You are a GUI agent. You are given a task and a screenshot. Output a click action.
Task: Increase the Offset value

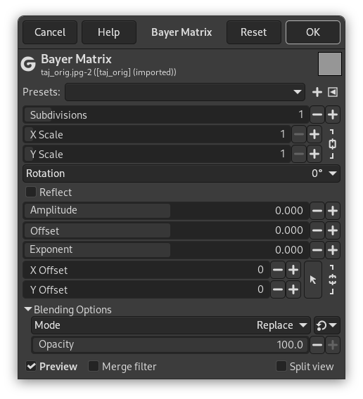333,230
